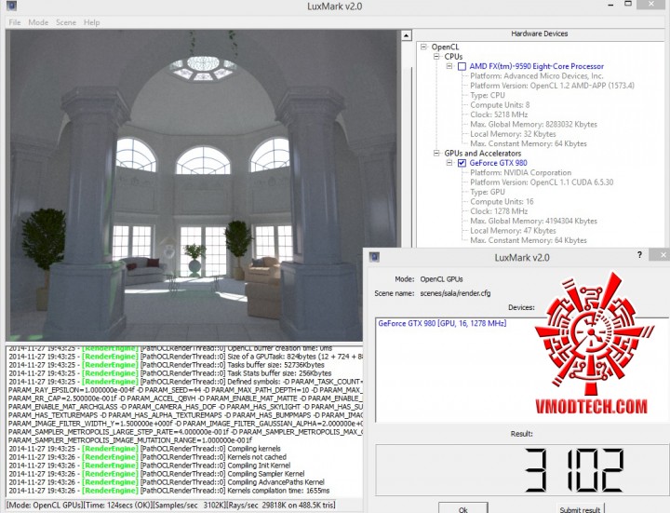Image resolution: width=670 pixels, height=513 pixels.
Task: Open the Help menu
Action: (91, 22)
